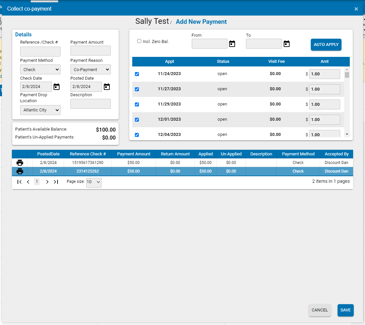Image resolution: width=365 pixels, height=325 pixels.
Task: Switch to Add New Payment
Action: pos(201,21)
